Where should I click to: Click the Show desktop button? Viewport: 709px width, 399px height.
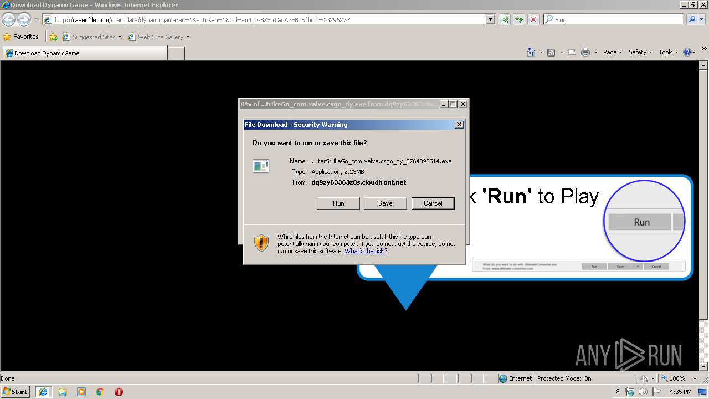tap(702, 392)
